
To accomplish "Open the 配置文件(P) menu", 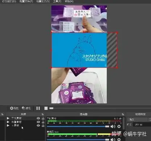I will click(26, 1).
